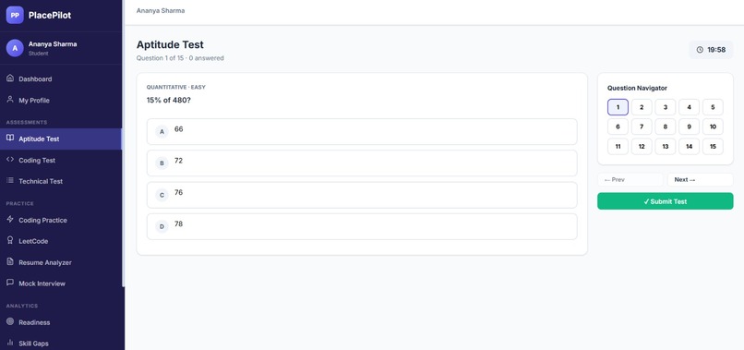
Task: Jump to question 10 in navigator
Action: pyautogui.click(x=713, y=127)
